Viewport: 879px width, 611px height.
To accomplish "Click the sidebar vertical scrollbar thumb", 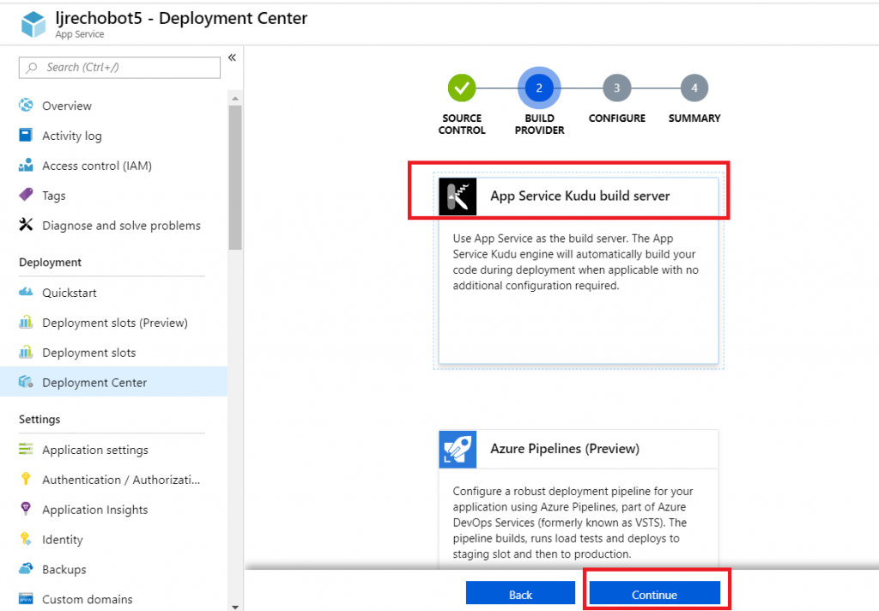I will point(235,177).
